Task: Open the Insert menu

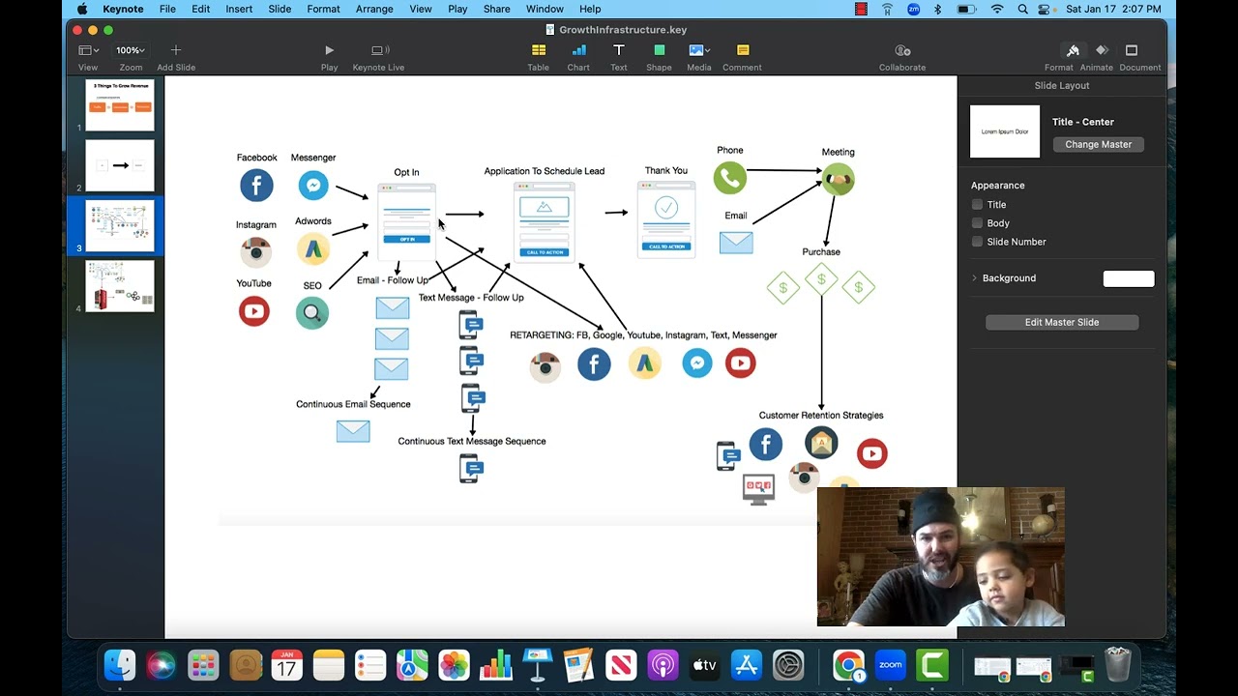Action: [239, 9]
